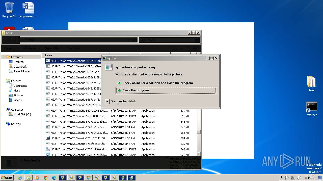The width and height of the screenshot is (323, 181).
Task: Select file icon of Generic-6608af9471
Action: [x=48, y=72]
